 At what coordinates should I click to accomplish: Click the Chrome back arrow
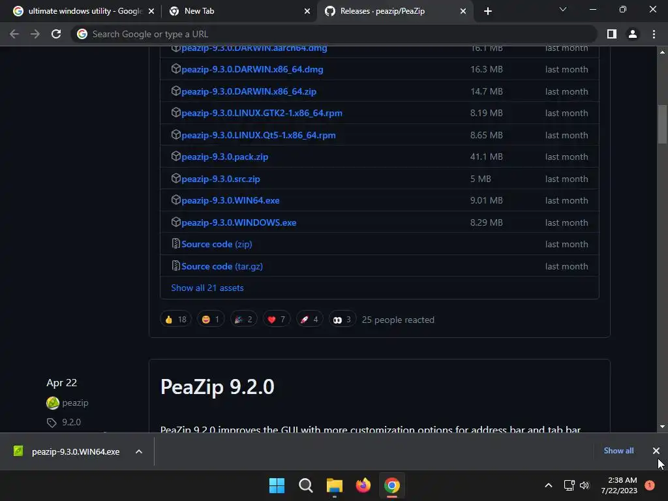tap(14, 34)
